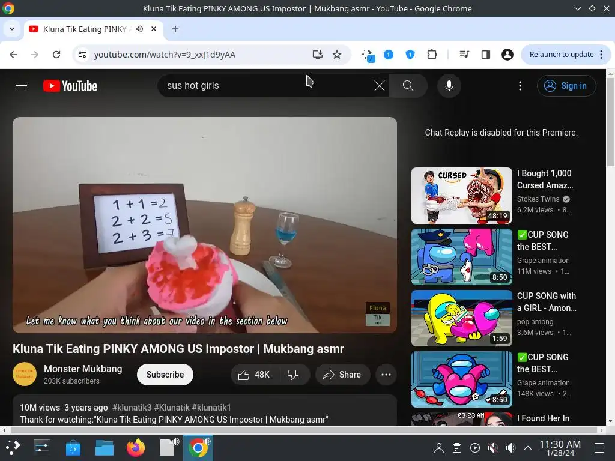Open Chrome profile avatar
Viewport: 615px width, 461px height.
[x=507, y=55]
